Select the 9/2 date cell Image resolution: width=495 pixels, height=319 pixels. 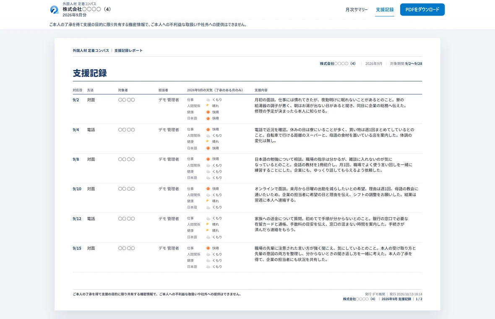pyautogui.click(x=76, y=100)
